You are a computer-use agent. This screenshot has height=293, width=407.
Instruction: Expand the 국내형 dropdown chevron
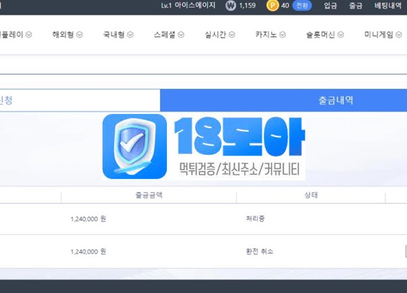[130, 35]
